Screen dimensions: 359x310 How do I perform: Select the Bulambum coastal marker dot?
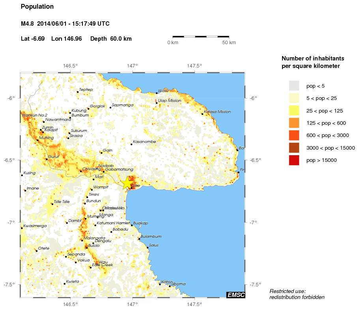point(139,239)
